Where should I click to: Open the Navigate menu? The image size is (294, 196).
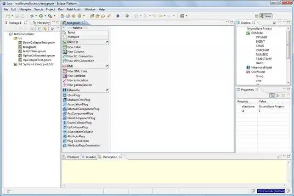[x=25, y=9]
